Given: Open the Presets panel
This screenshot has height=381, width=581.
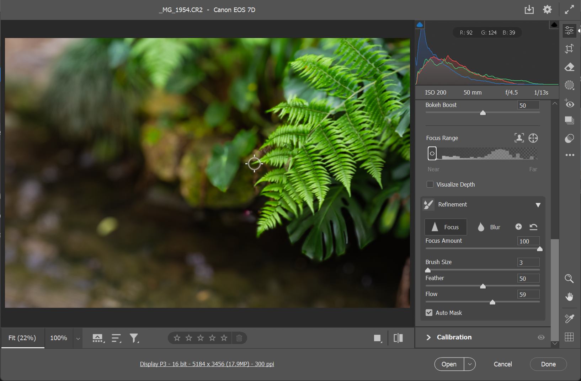Looking at the screenshot, I should (x=569, y=120).
